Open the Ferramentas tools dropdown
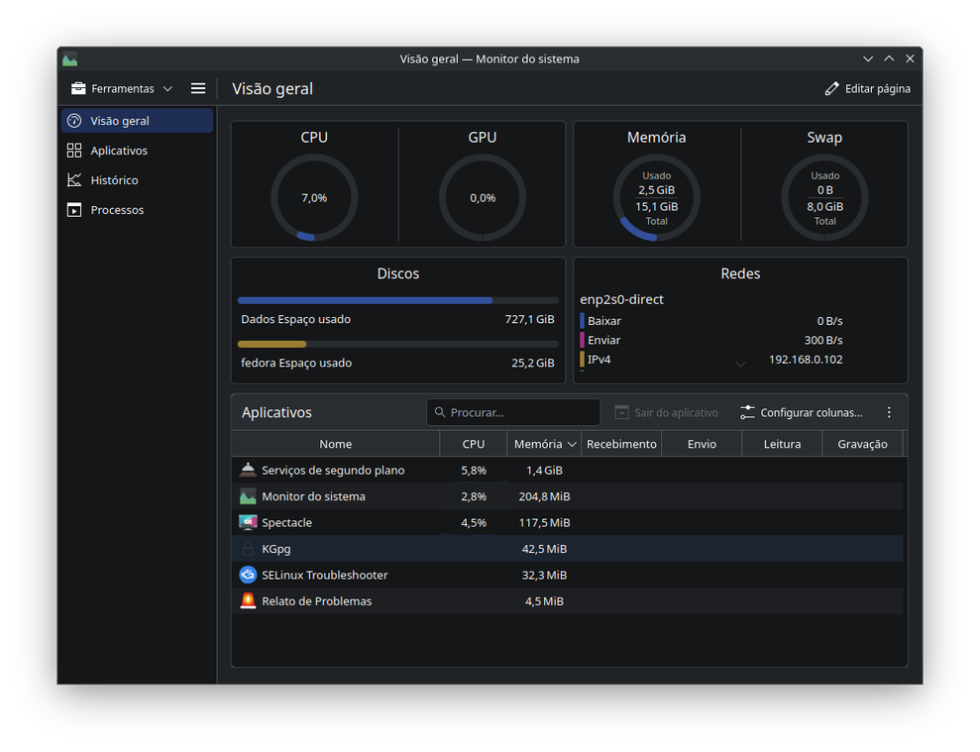 coord(122,89)
